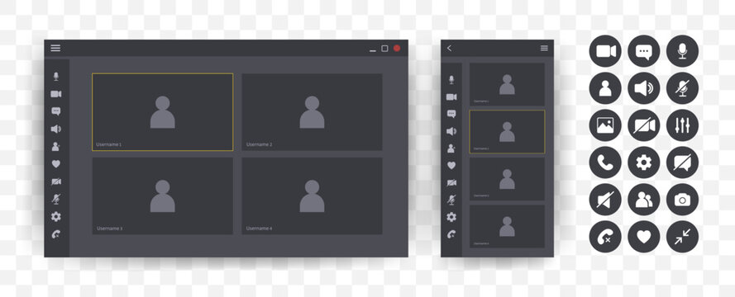Click the speaker volume icon in desktop sidebar
This screenshot has width=735, height=297.
tap(56, 129)
